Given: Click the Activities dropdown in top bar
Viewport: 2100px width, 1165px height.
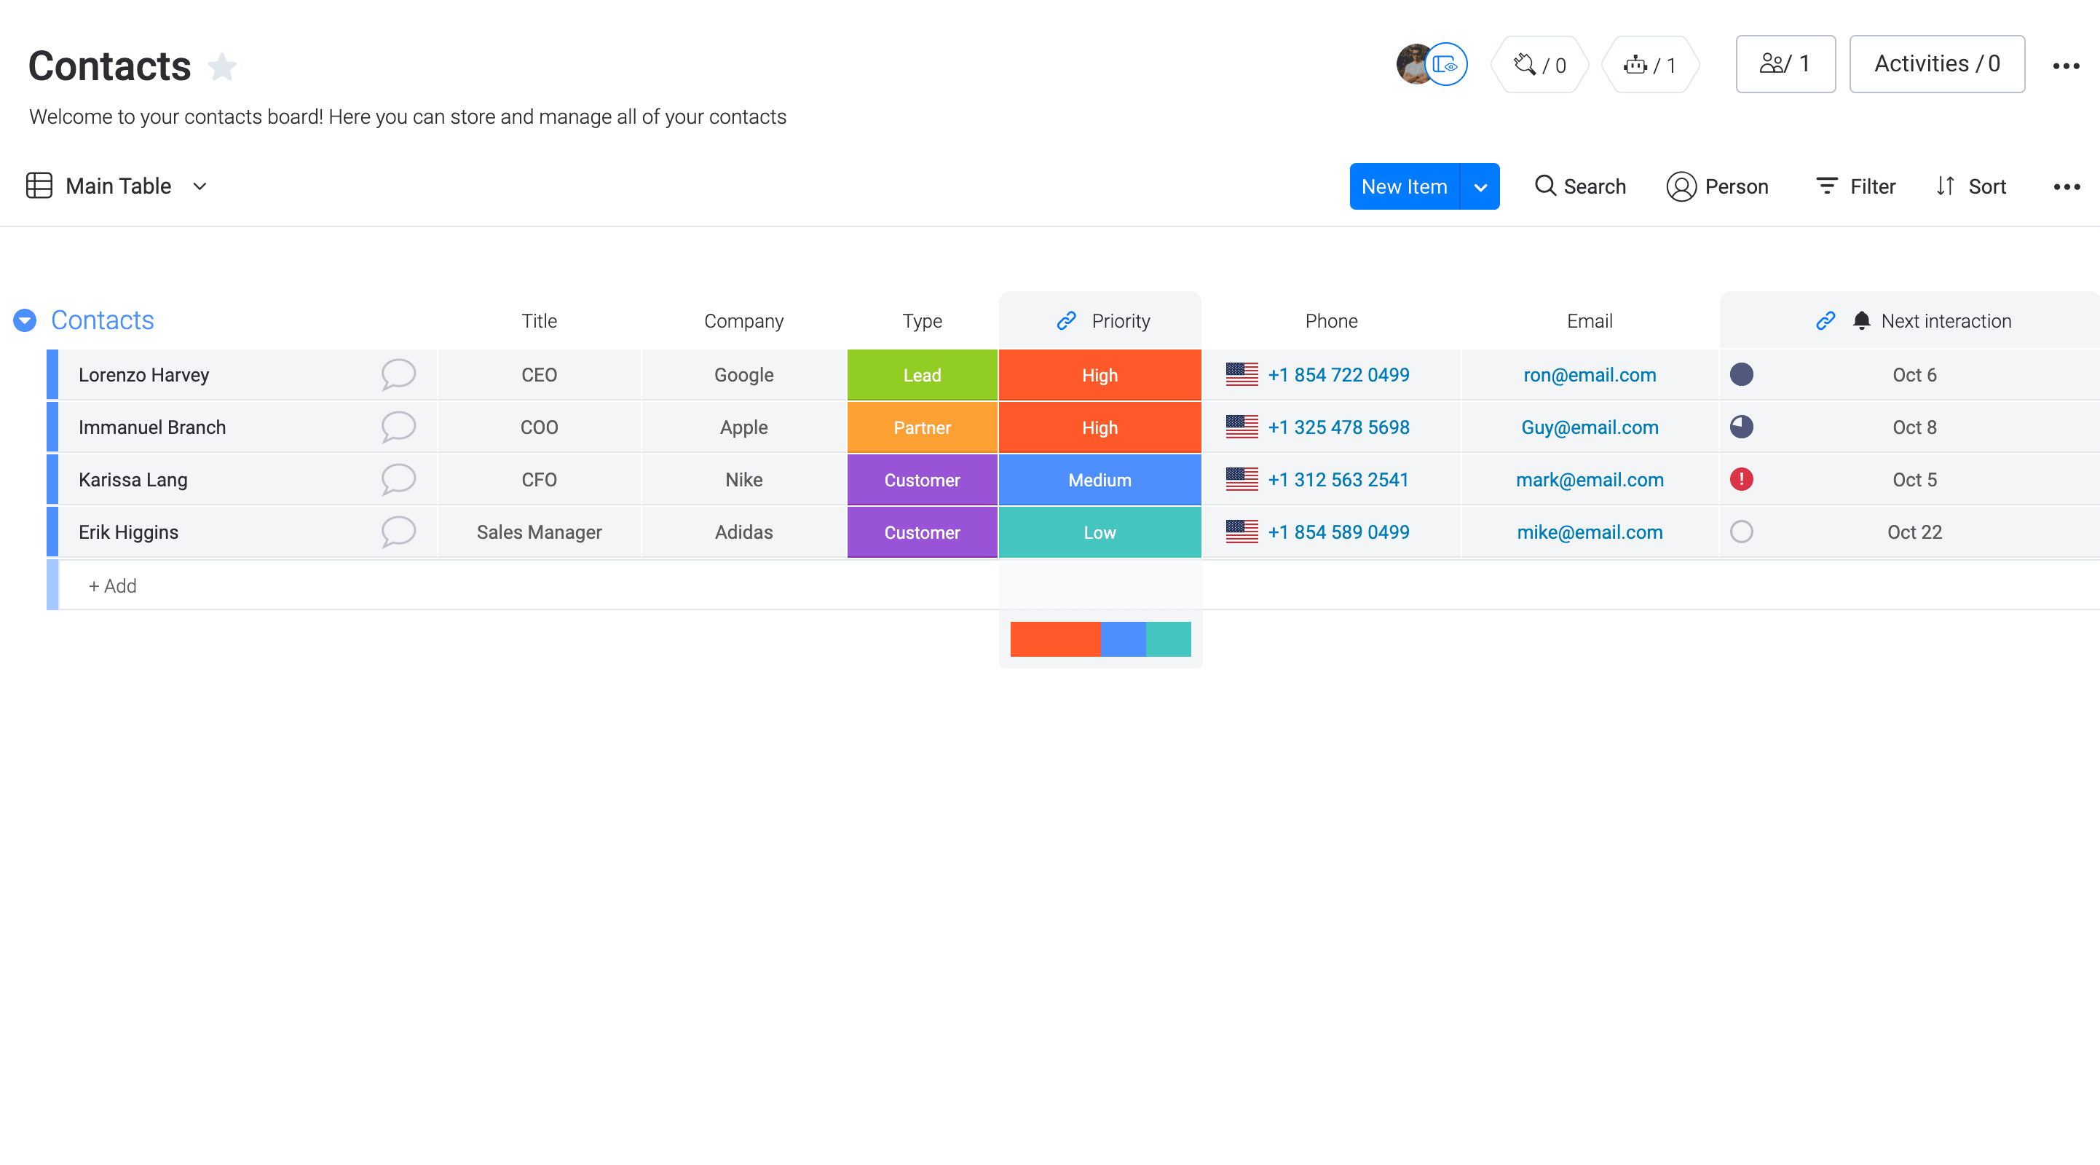Looking at the screenshot, I should point(1936,65).
